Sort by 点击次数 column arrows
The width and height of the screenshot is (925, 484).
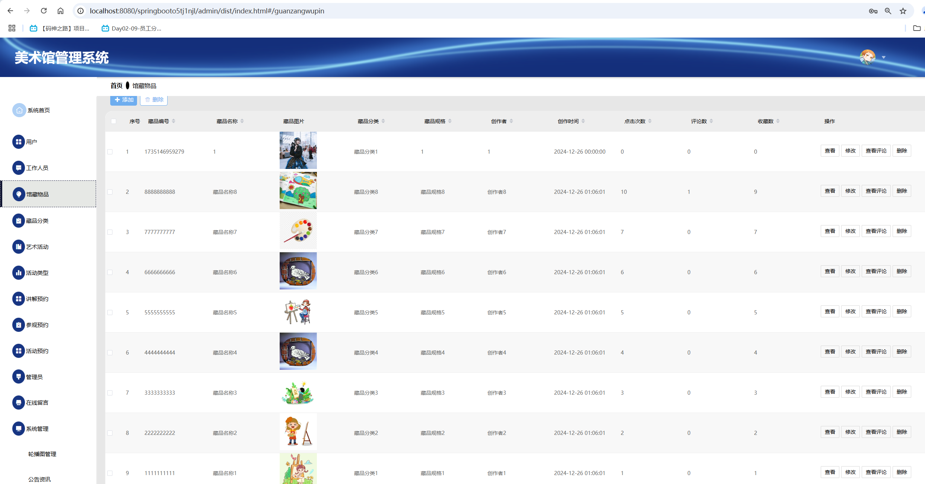tap(650, 121)
